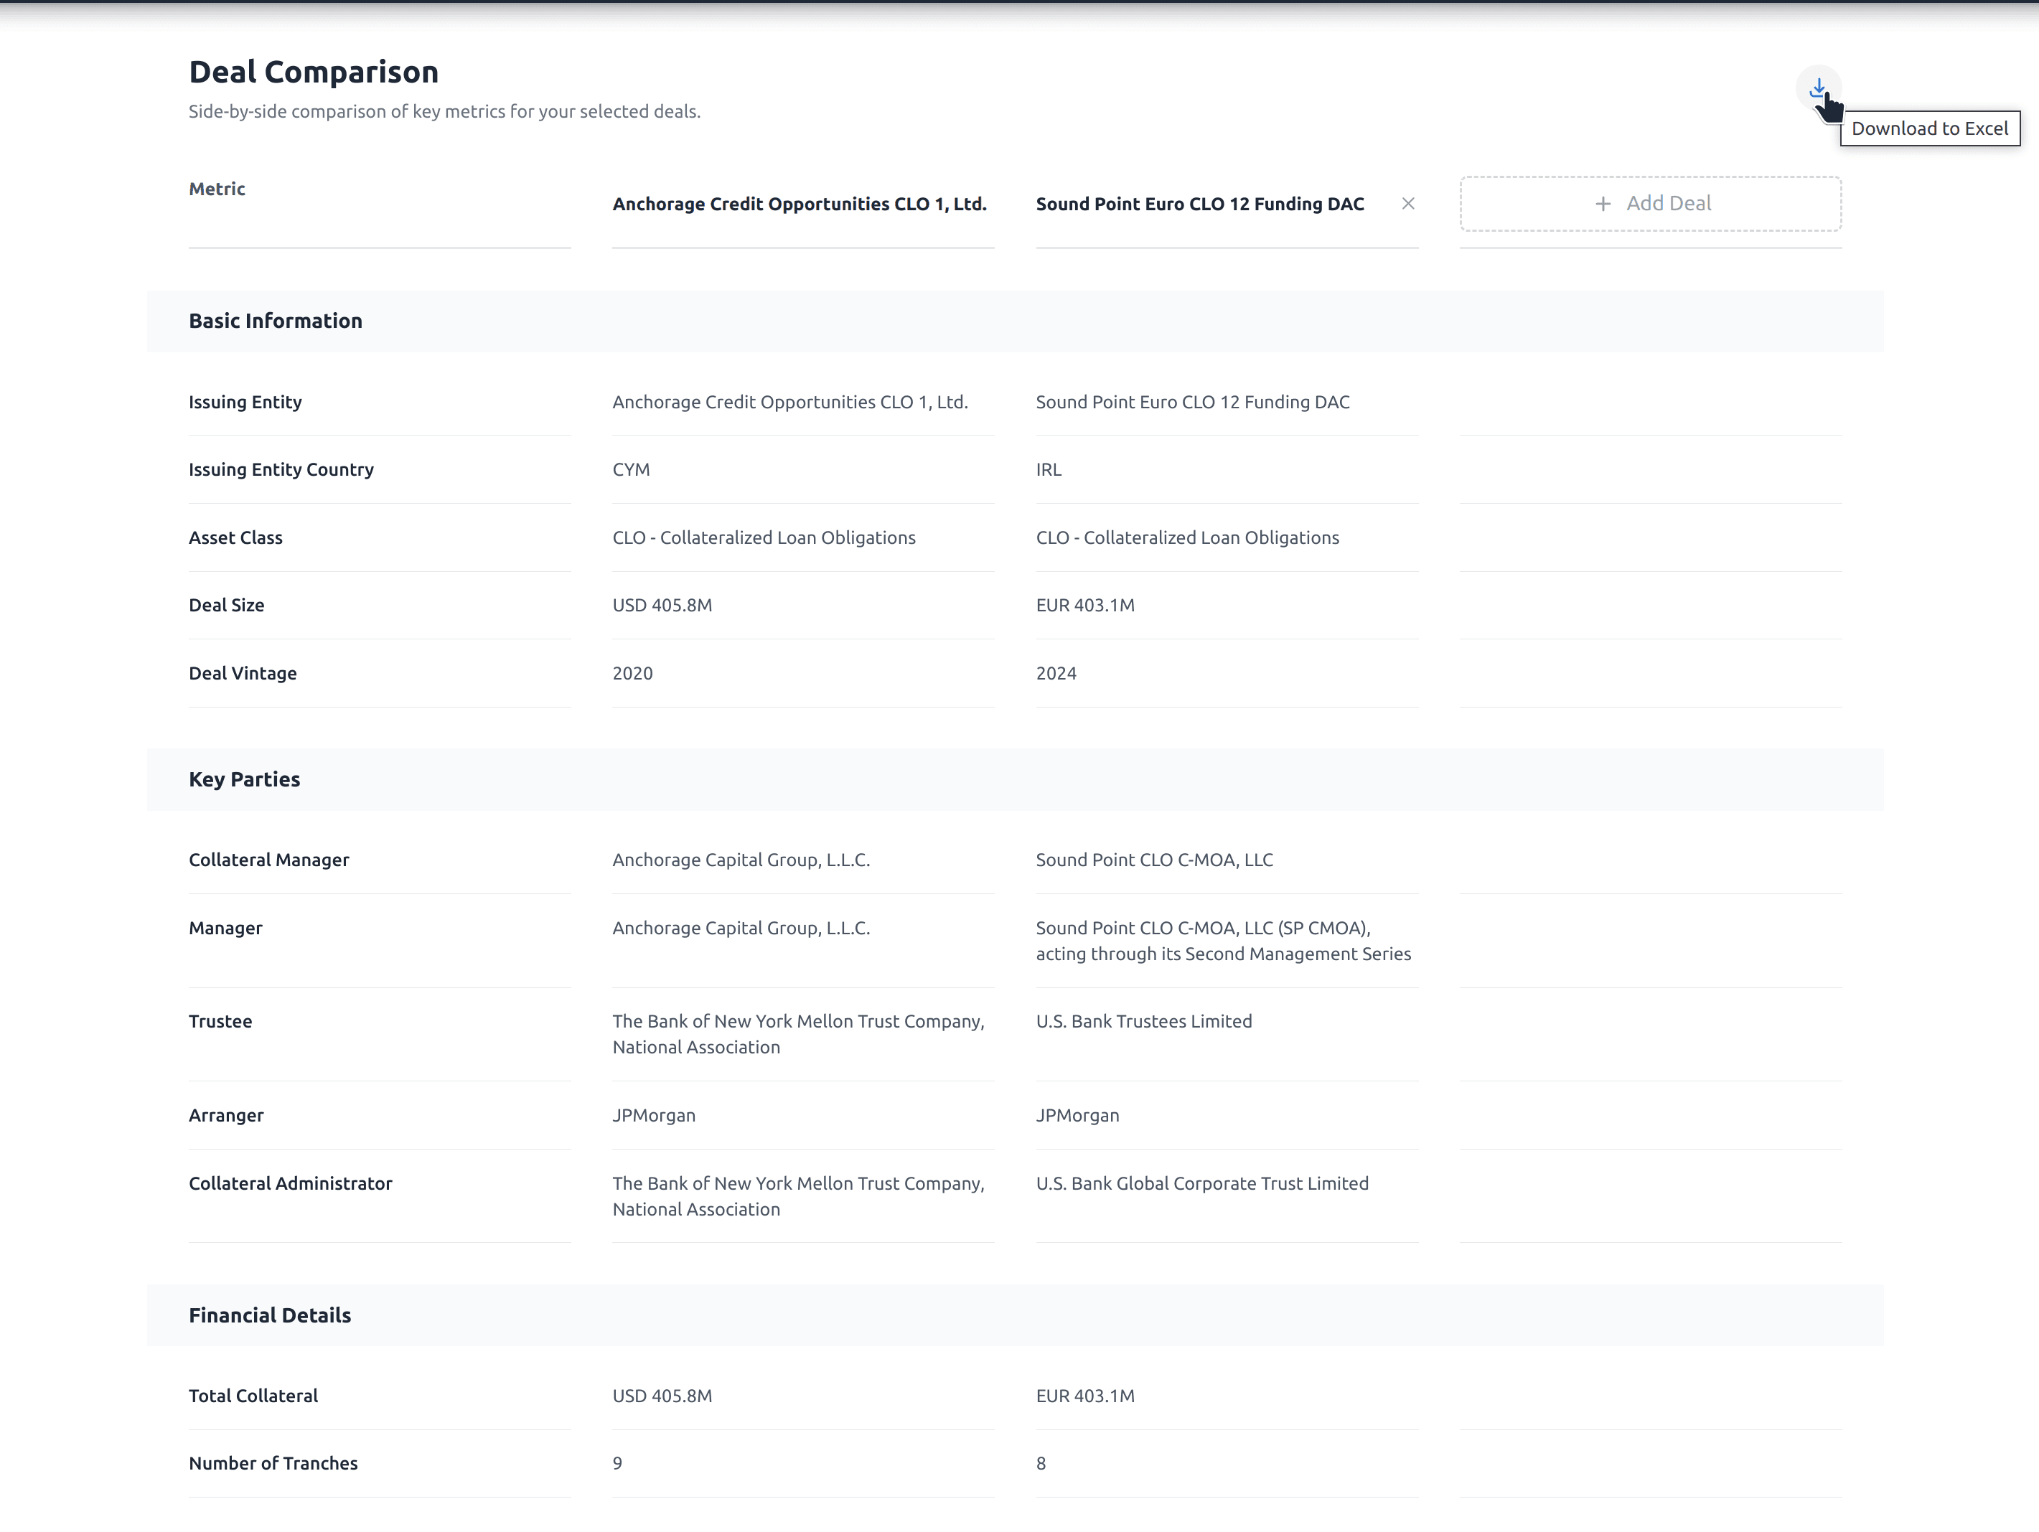Click the EUR 403.1M Deal Size value
Image resolution: width=2039 pixels, height=1532 pixels.
1085,606
